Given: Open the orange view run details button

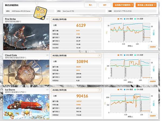Looking at the screenshot, I should (123, 5).
